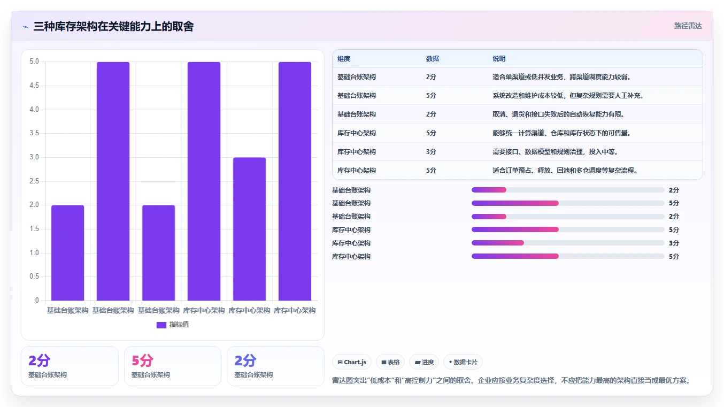
Task: Click the pink 5分 data card
Action: click(x=172, y=366)
